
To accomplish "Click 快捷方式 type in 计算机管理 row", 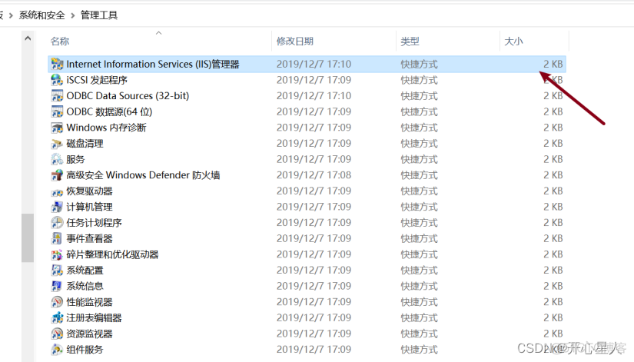I will (419, 207).
